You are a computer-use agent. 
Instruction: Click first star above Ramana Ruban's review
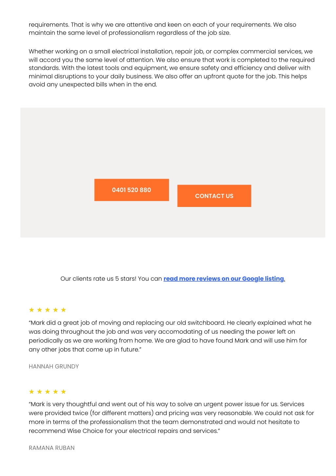click(31, 392)
